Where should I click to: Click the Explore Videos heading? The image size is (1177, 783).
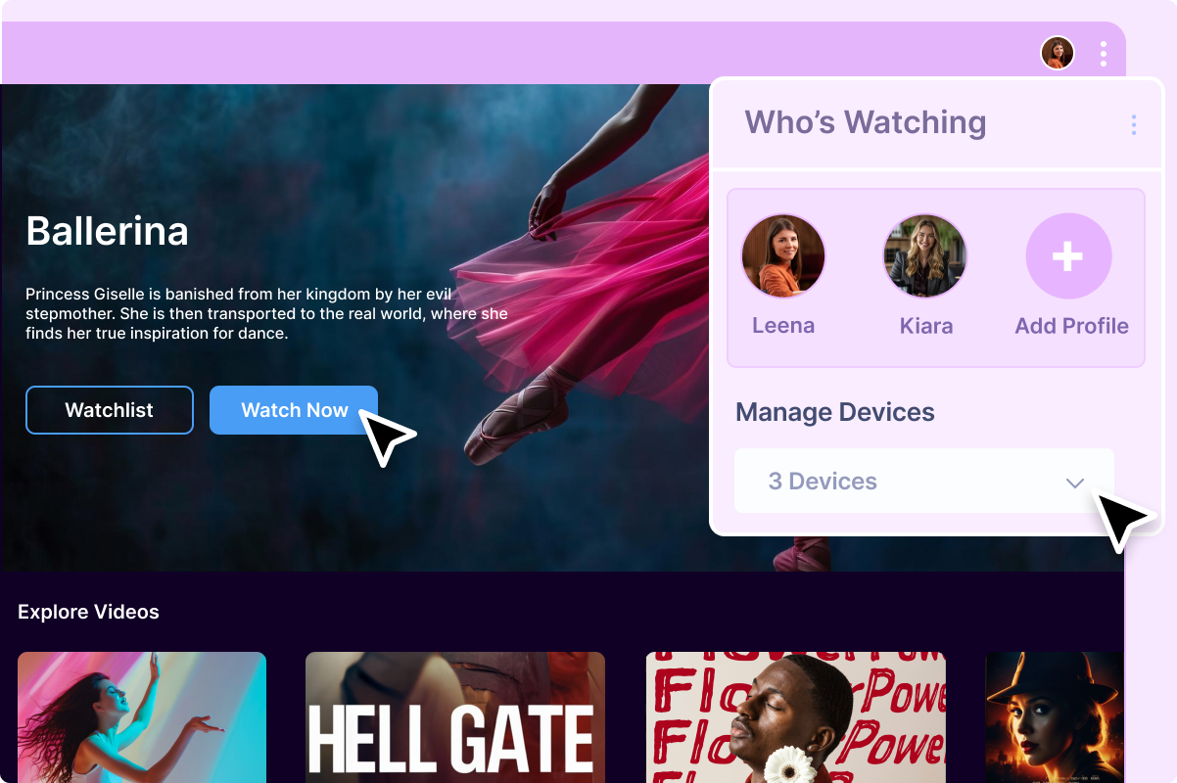point(88,612)
